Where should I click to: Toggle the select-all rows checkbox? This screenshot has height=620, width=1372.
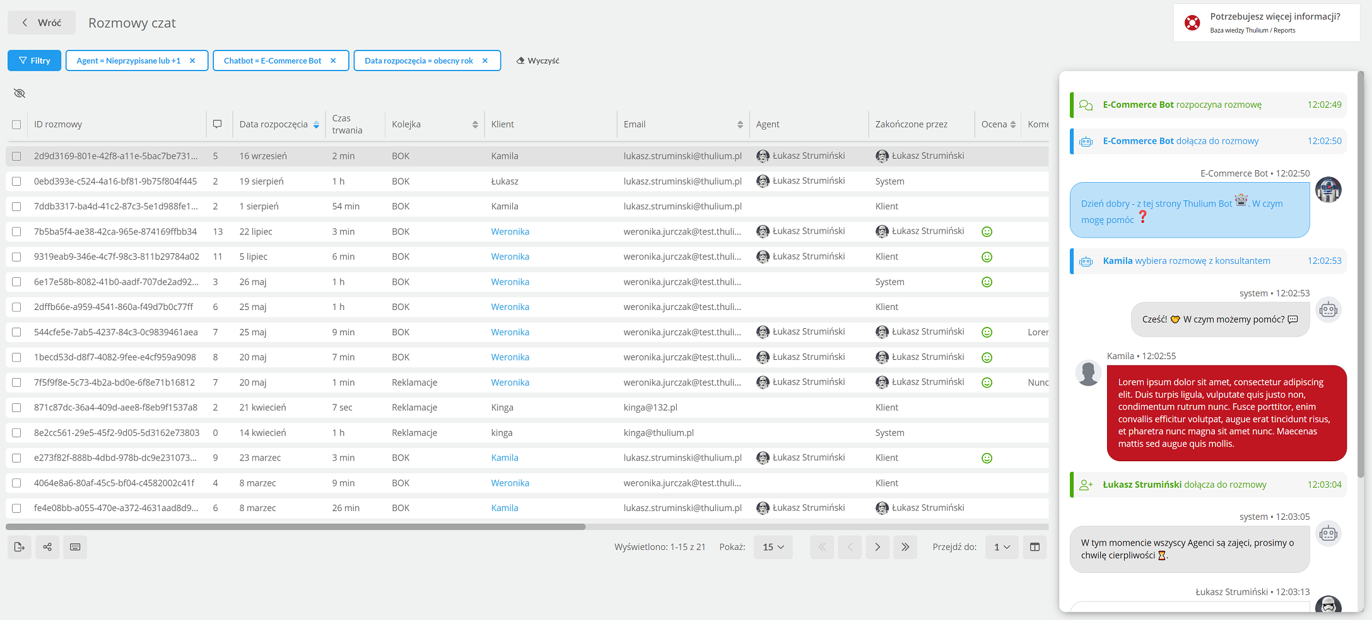pos(16,125)
